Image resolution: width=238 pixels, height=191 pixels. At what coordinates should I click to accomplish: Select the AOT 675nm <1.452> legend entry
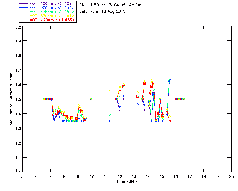pos(47,12)
